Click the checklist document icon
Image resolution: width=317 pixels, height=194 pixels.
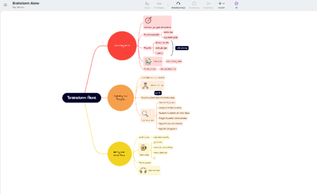pos(148,61)
